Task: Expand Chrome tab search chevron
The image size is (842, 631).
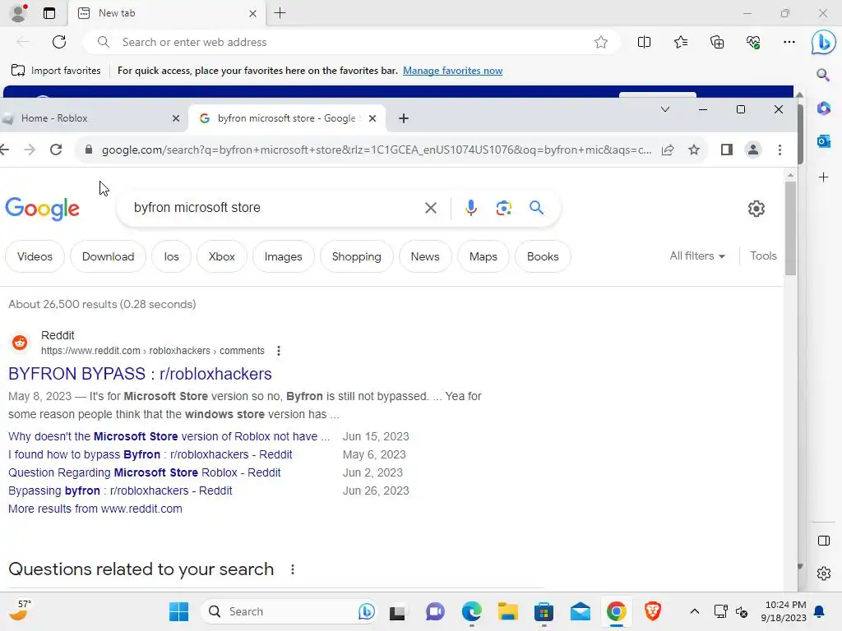Action: tap(664, 109)
